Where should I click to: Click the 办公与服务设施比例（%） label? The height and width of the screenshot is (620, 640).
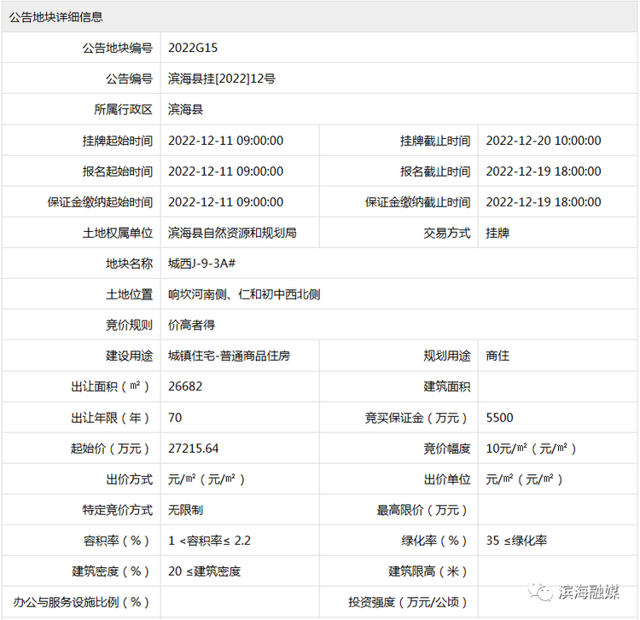81,602
